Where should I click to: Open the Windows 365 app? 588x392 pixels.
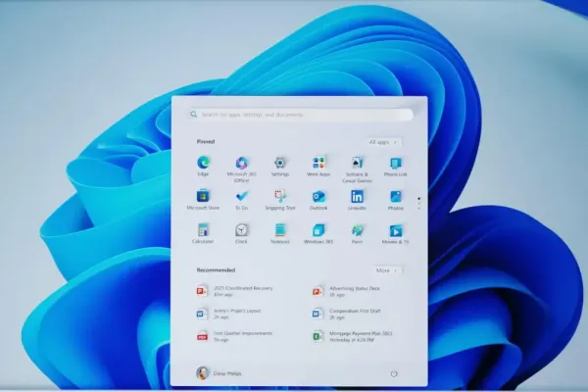pos(318,233)
